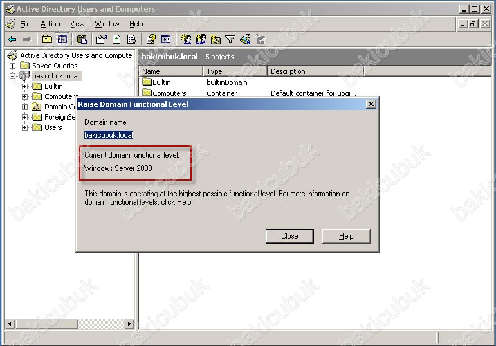This screenshot has height=346, width=496.
Task: Click the Refresh toolbar icon
Action: (116, 39)
